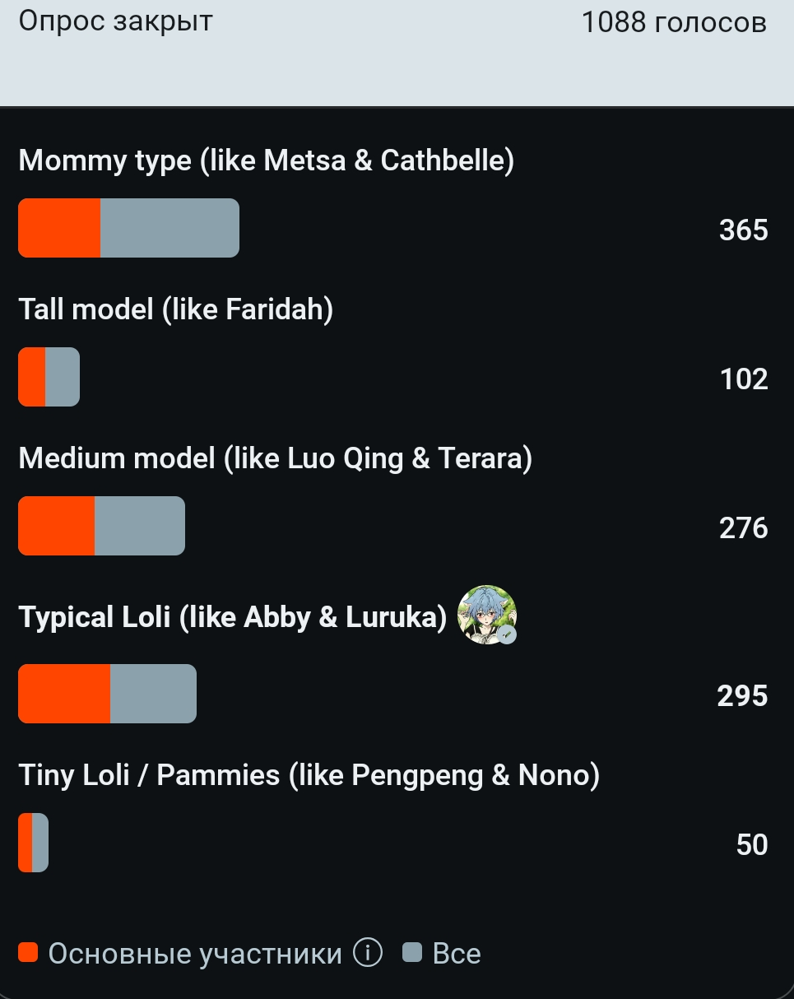Click the 365 vote count
The height and width of the screenshot is (999, 794).
tap(743, 230)
